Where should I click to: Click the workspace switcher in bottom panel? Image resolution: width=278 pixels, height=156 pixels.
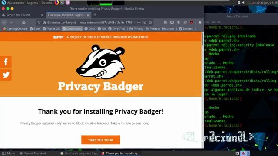(245, 153)
